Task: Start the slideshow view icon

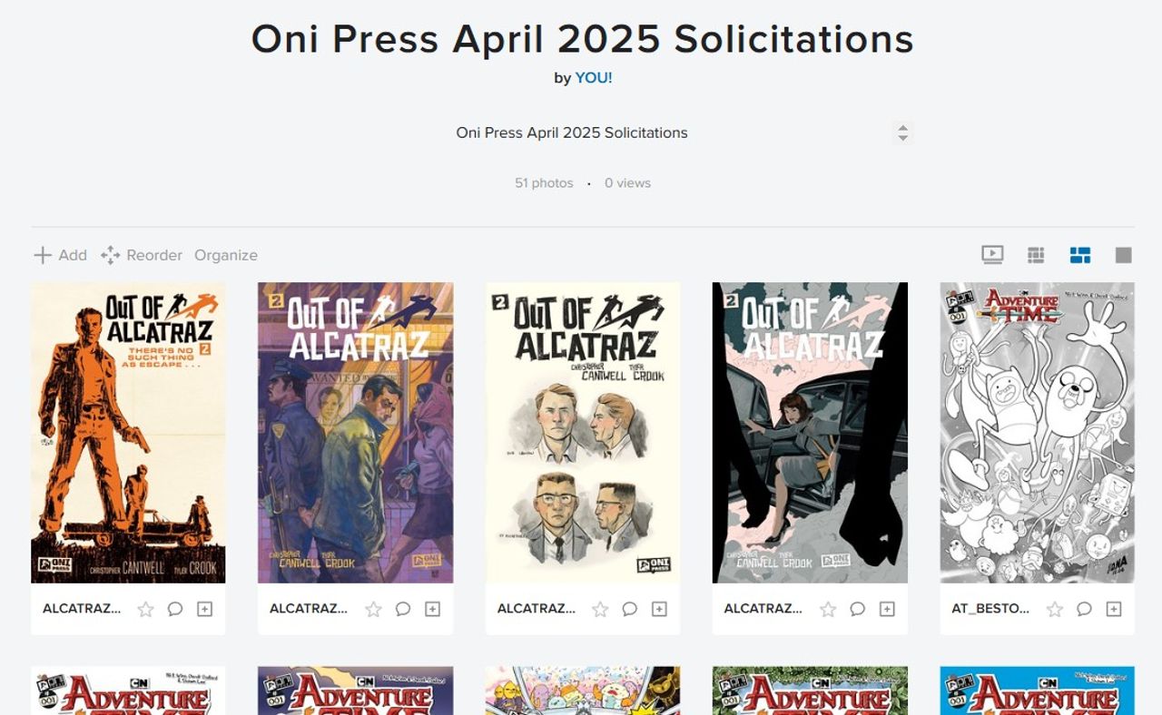Action: tap(992, 255)
